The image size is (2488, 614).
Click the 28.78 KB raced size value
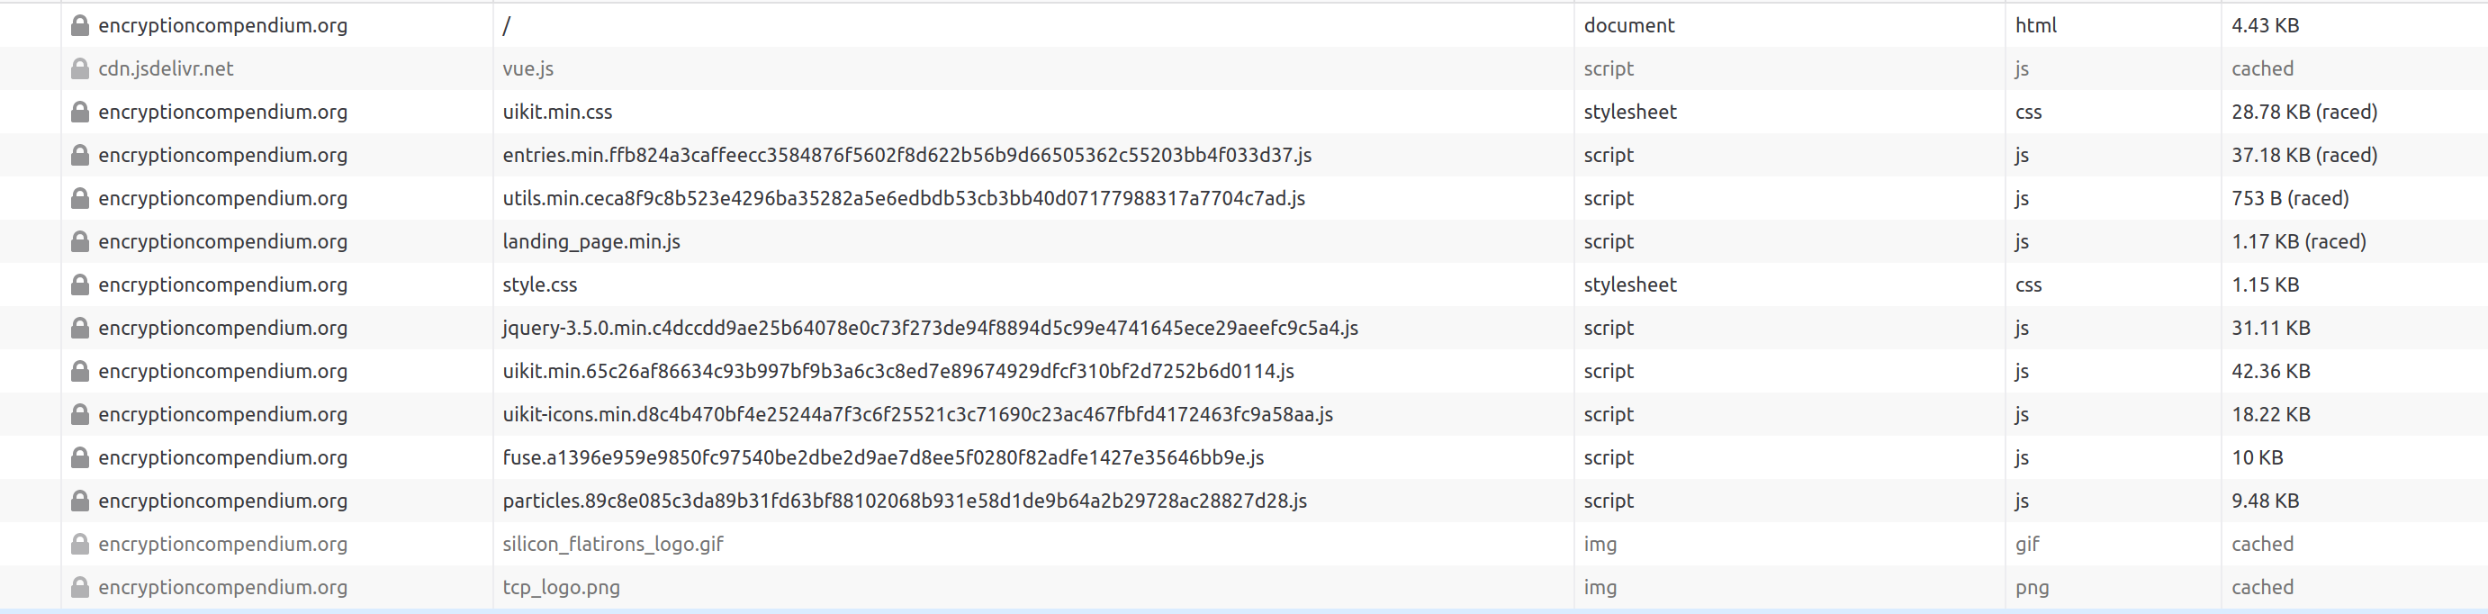pyautogui.click(x=2304, y=112)
